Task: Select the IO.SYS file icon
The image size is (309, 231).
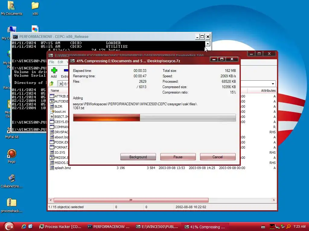Action: pyautogui.click(x=52, y=152)
